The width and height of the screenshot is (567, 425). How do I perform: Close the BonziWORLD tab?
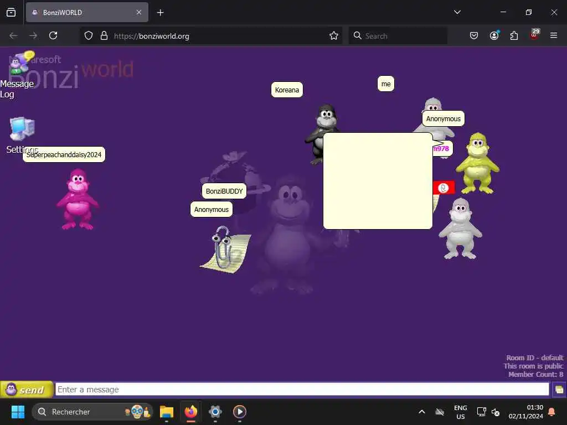pos(139,12)
